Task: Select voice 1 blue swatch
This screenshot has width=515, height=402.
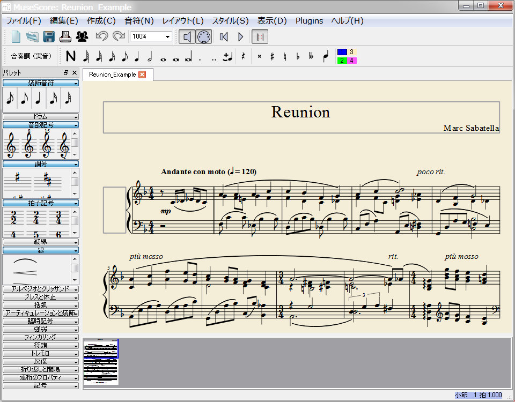Action: [x=342, y=52]
